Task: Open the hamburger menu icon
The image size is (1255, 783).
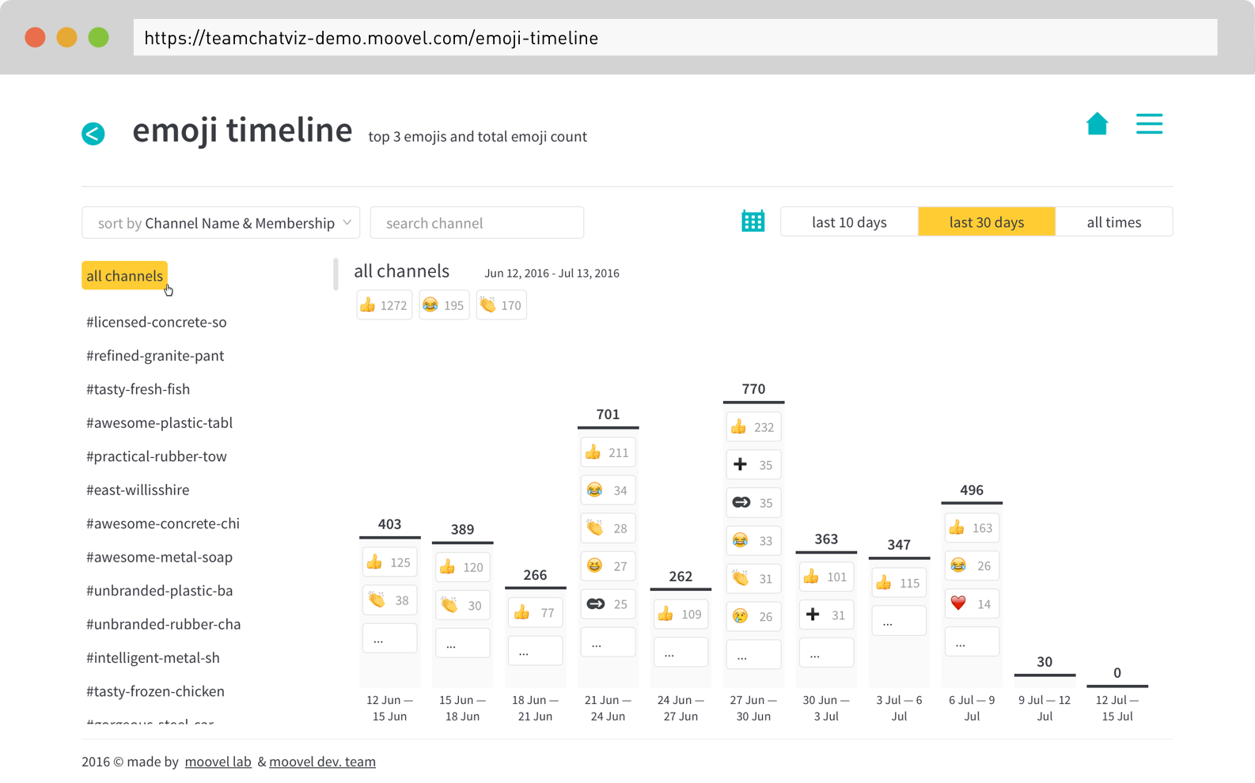Action: (1149, 124)
